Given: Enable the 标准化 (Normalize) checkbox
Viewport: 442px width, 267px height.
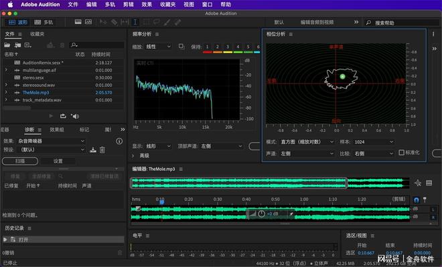Looking at the screenshot, I should (402, 152).
